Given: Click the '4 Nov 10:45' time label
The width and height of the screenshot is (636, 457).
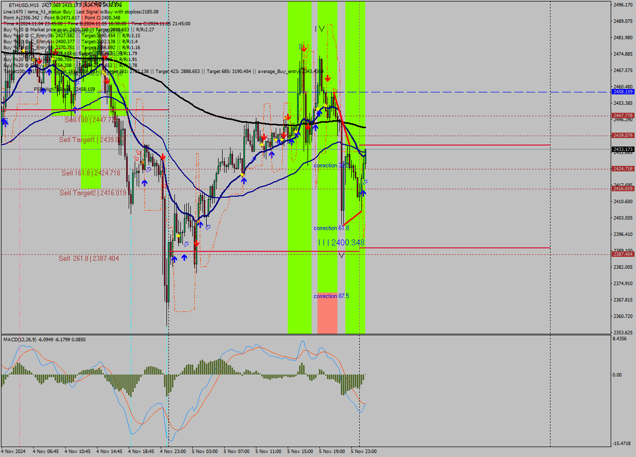Looking at the screenshot, I should (x=78, y=452).
